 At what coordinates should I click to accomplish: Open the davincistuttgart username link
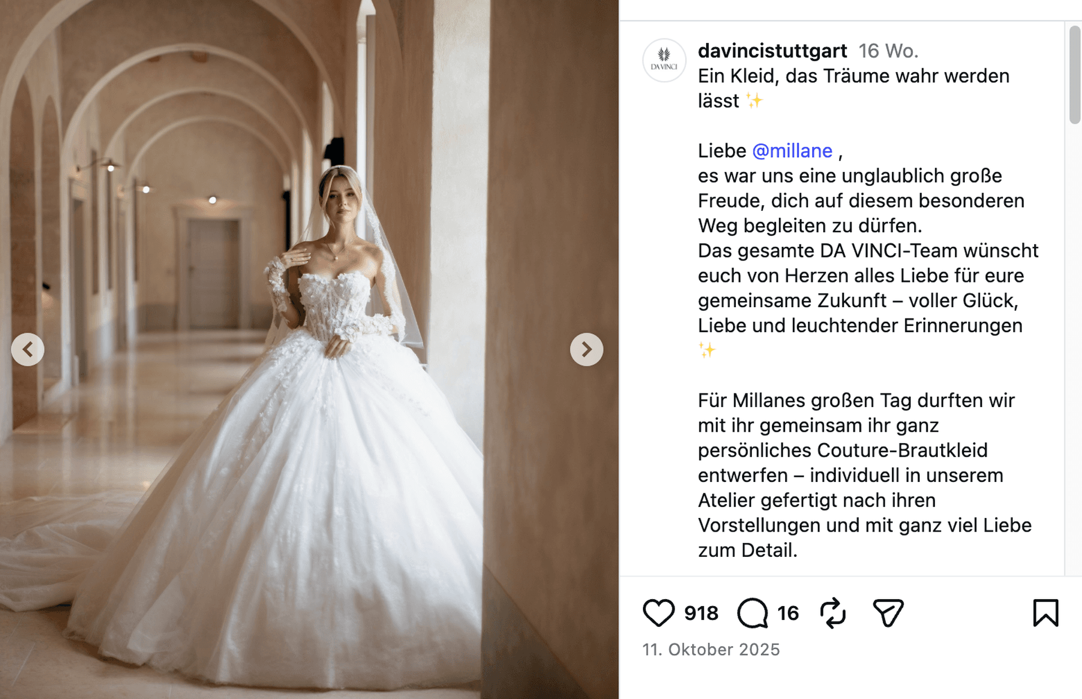click(772, 51)
